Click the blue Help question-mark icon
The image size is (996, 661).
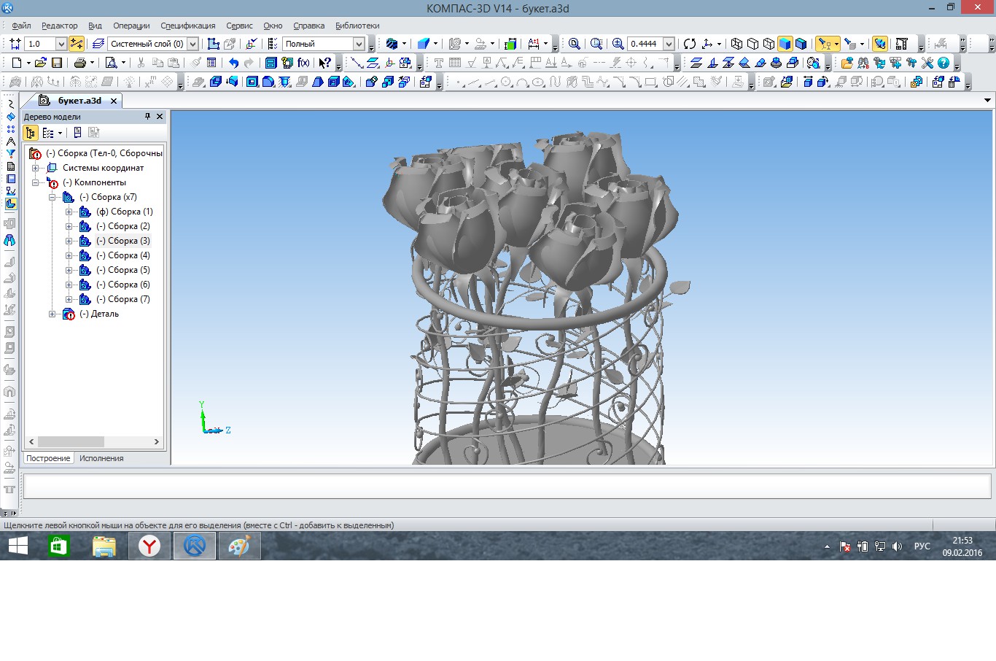pos(944,63)
